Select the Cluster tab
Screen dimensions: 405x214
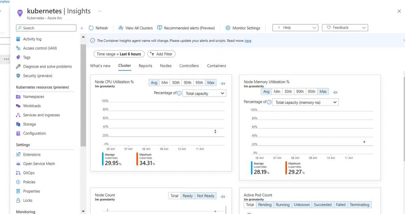pos(125,66)
